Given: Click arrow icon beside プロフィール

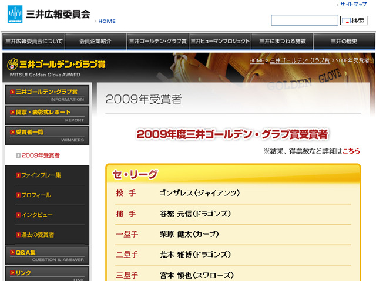Looking at the screenshot, I should [x=18, y=195].
